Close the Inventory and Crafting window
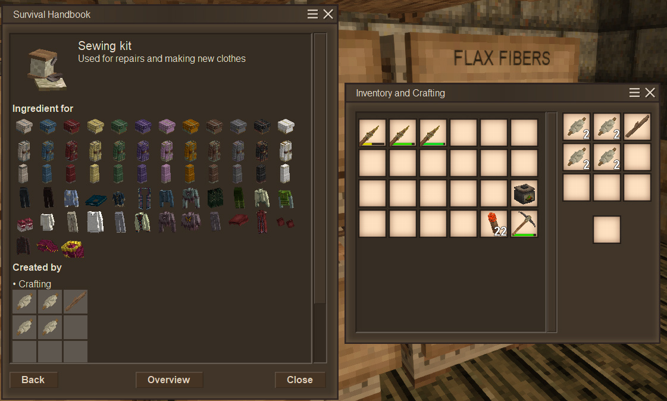Viewport: 667px width, 401px height. [x=650, y=93]
